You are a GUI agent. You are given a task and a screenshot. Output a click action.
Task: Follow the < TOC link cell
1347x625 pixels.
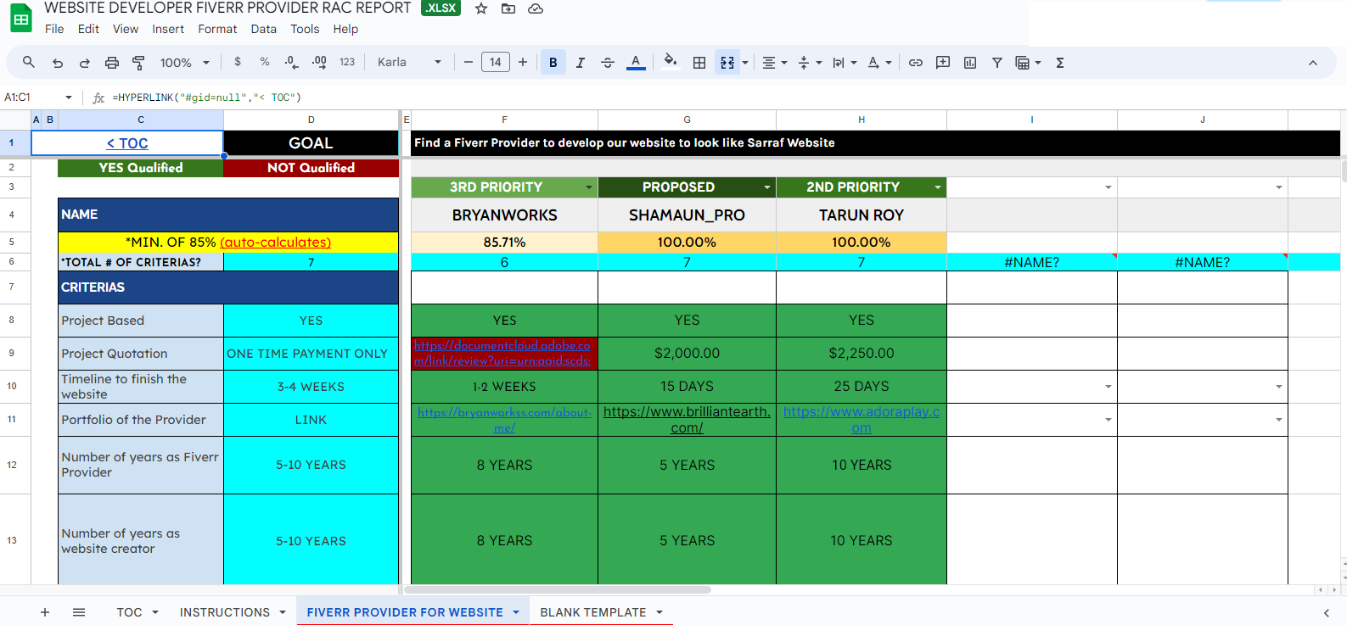[x=127, y=143]
